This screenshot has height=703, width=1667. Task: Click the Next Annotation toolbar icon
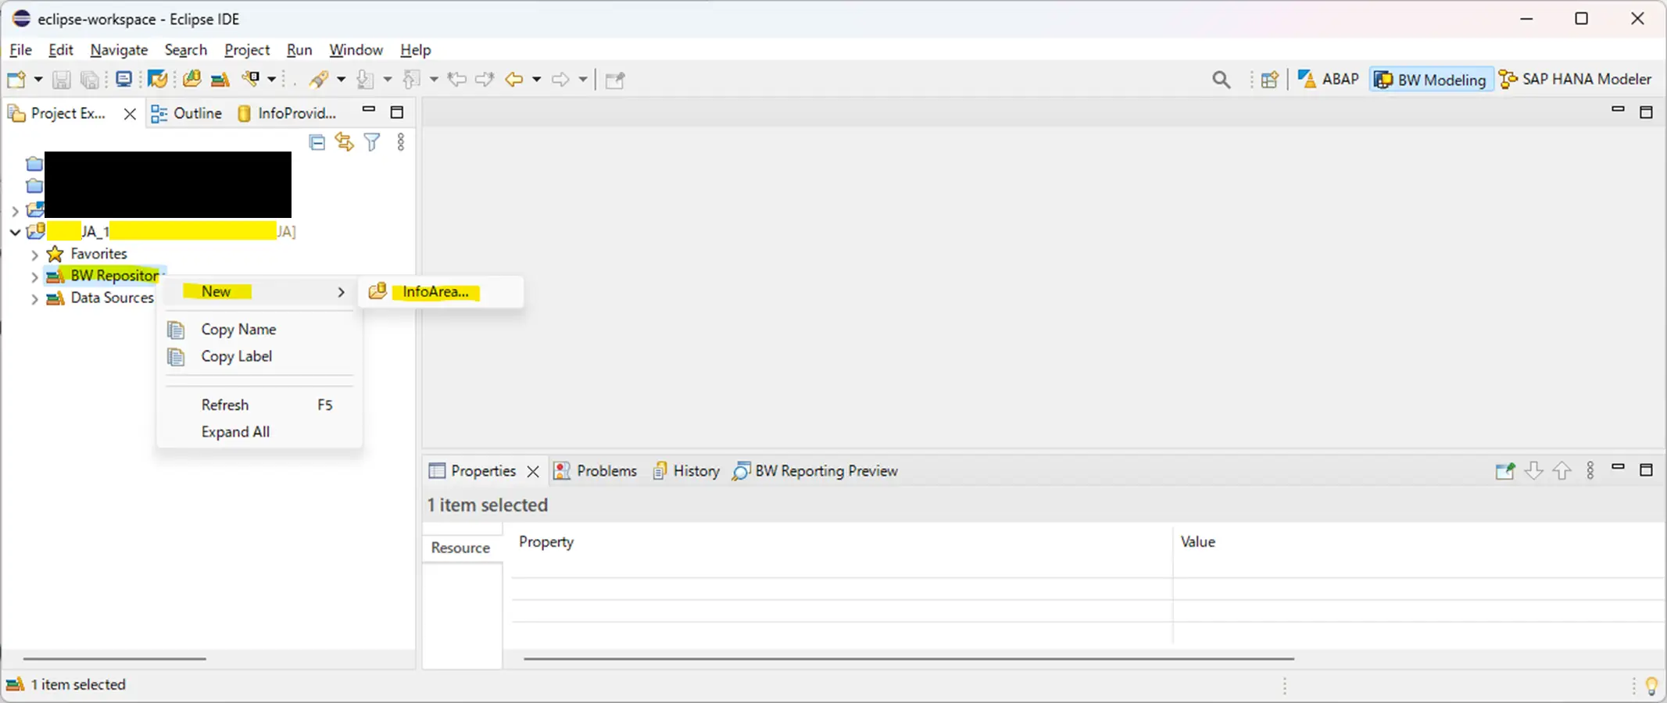point(365,79)
